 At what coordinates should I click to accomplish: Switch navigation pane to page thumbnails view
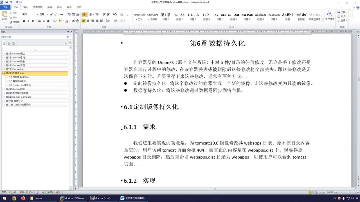(9, 43)
